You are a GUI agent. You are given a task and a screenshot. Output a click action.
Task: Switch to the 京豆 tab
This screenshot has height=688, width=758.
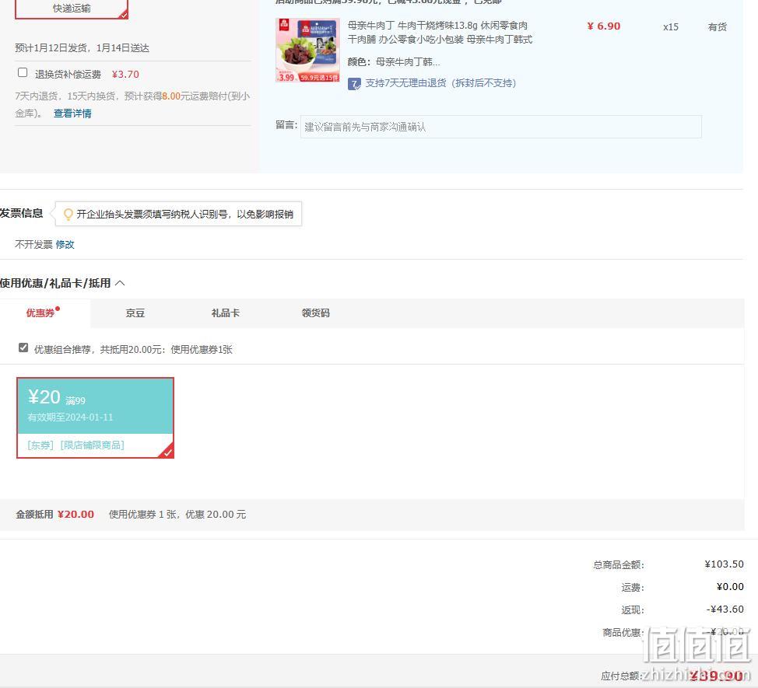click(x=135, y=313)
